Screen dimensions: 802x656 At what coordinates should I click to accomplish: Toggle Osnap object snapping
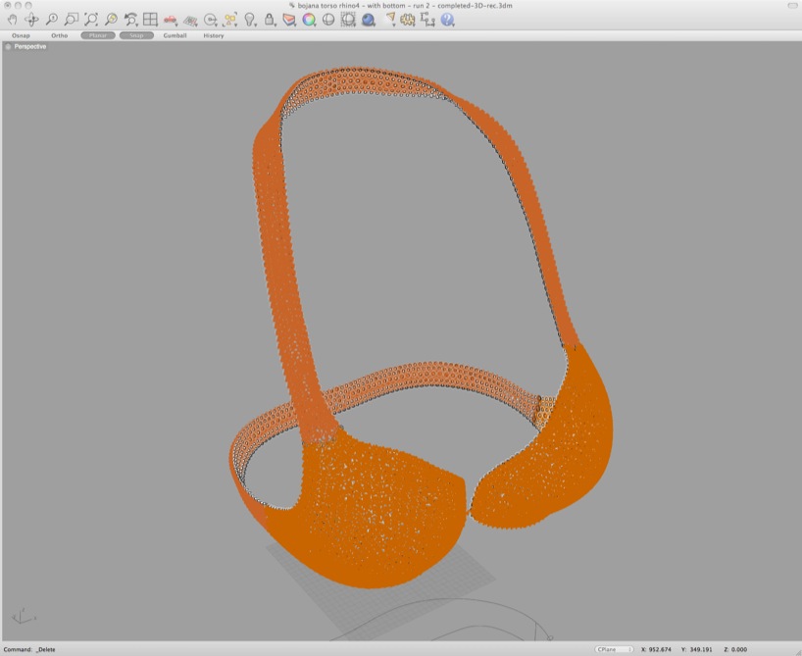21,35
